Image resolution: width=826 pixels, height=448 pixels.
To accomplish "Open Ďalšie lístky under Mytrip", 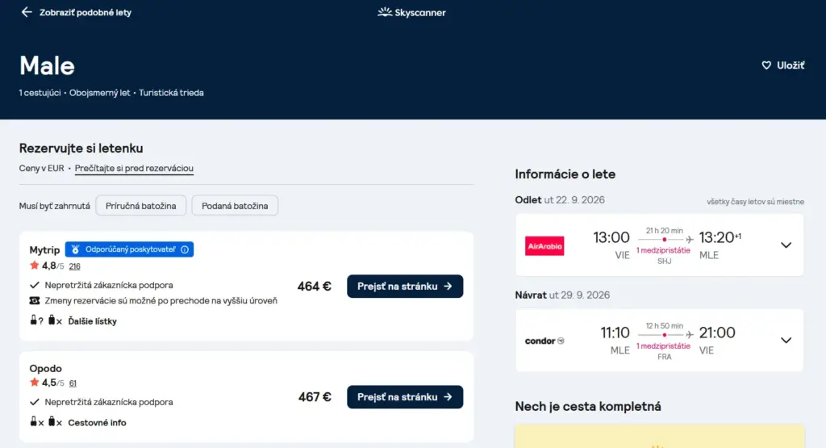I will (x=92, y=321).
